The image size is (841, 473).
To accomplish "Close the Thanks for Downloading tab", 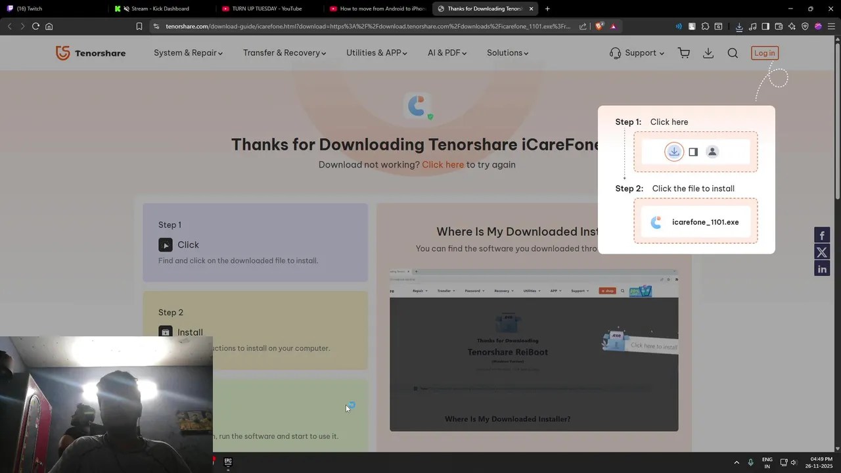I will coord(531,9).
